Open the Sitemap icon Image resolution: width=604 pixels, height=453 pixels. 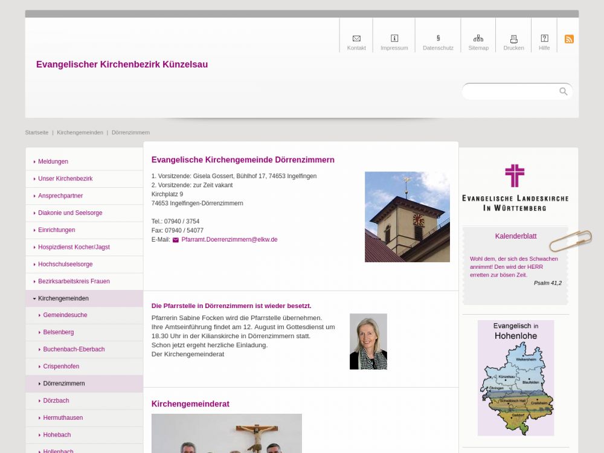478,39
